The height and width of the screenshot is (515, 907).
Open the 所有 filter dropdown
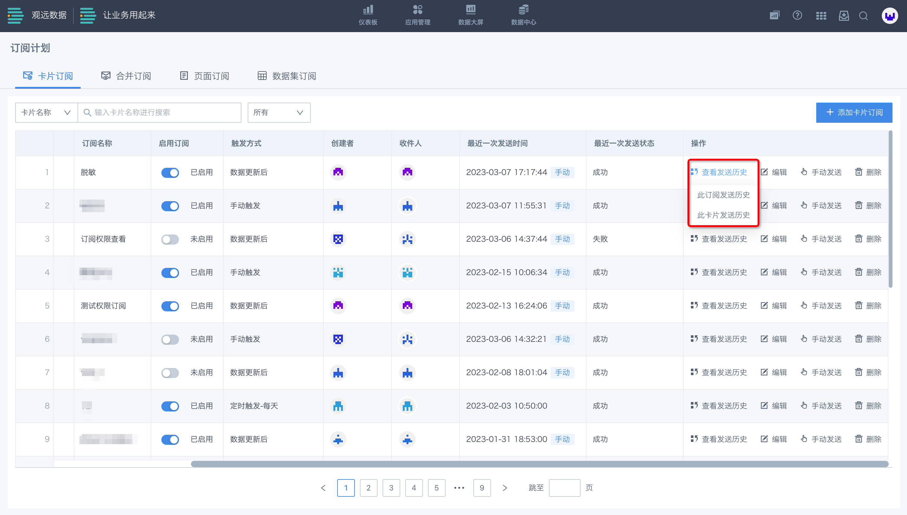click(279, 112)
